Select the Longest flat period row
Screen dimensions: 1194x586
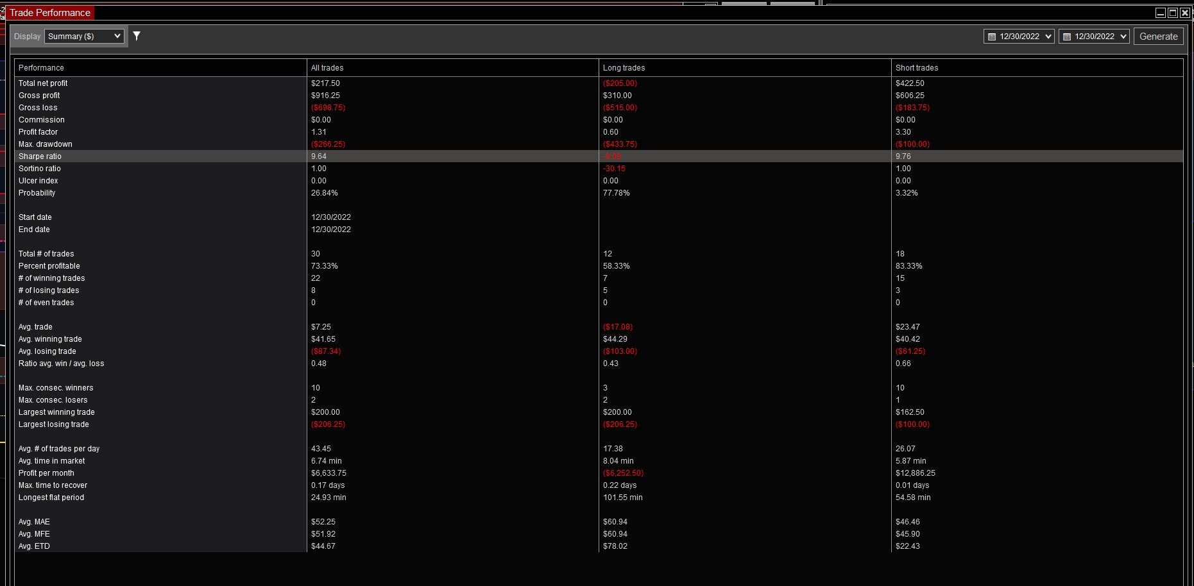click(599, 498)
